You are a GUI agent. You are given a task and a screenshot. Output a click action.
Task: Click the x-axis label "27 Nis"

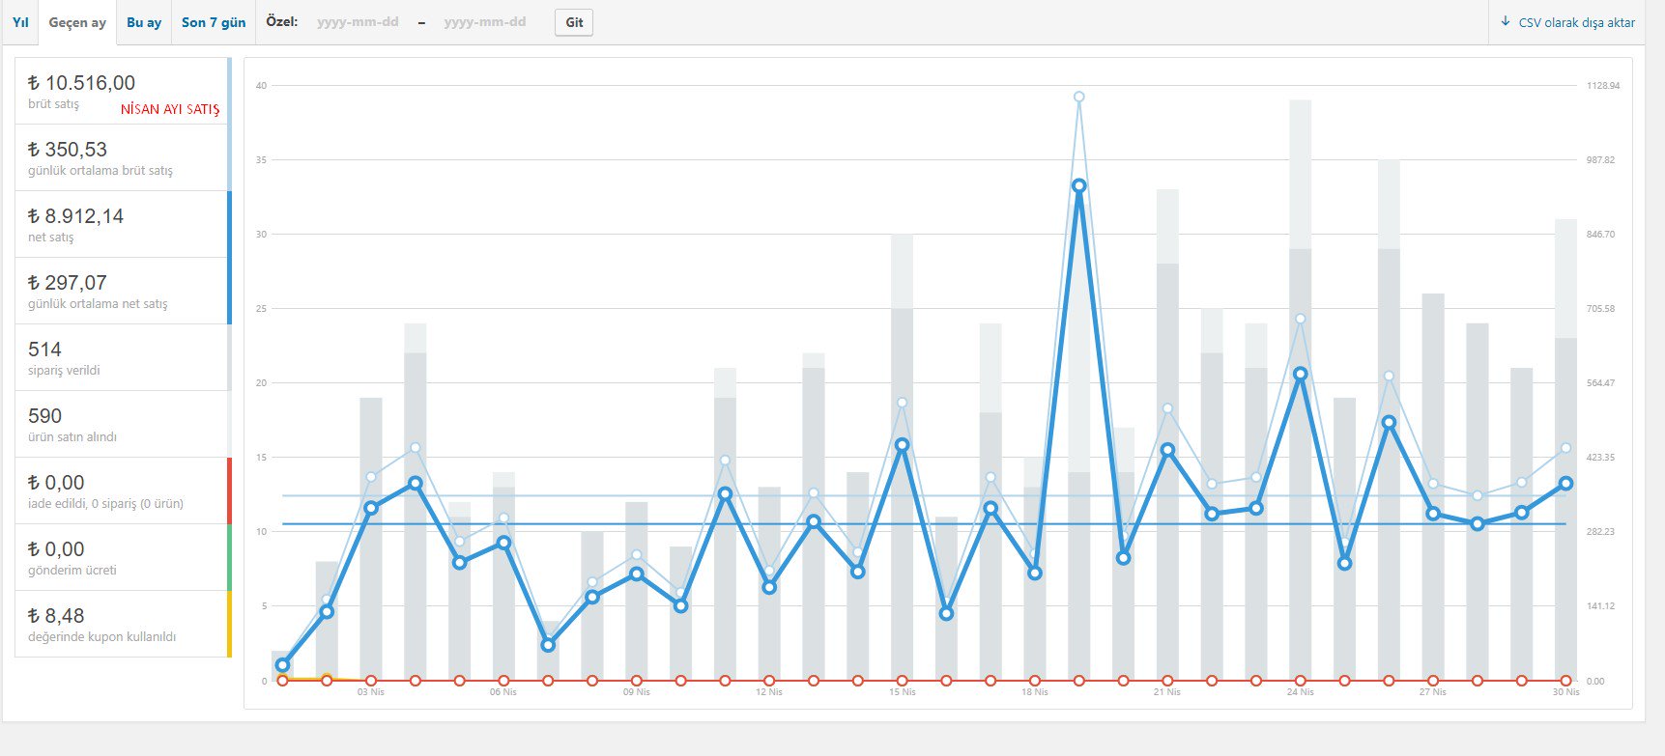click(x=1433, y=692)
